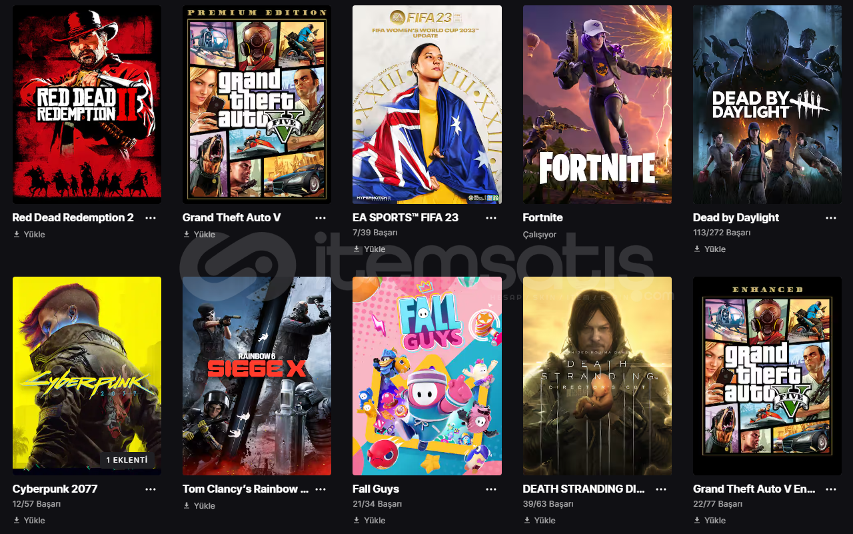Click Yükle under Grand Theft Auto V
This screenshot has width=853, height=534.
(199, 235)
